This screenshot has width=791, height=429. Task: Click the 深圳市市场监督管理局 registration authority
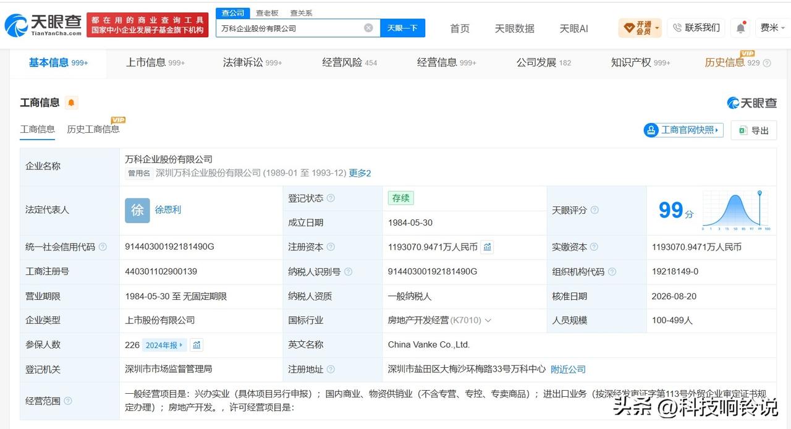pos(168,369)
